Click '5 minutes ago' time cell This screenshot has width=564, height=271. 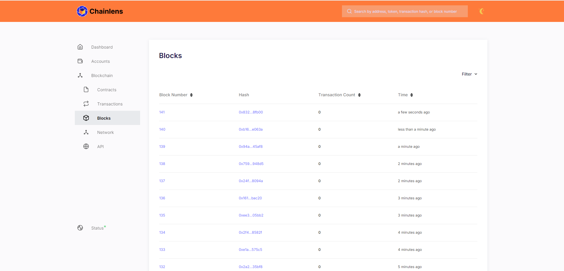[410, 267]
